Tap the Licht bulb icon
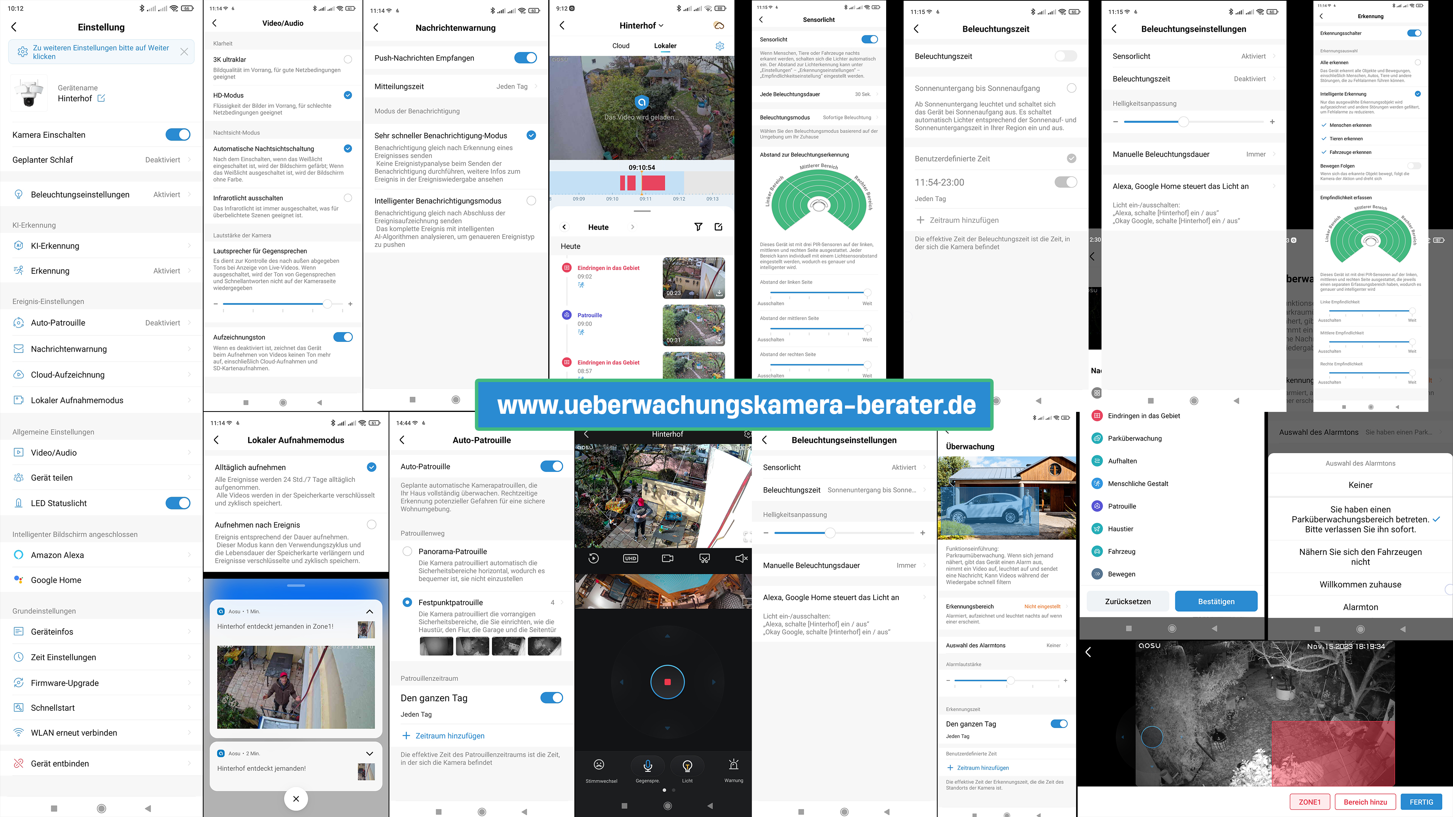Screen dimensions: 1453x817 pyautogui.click(x=687, y=766)
